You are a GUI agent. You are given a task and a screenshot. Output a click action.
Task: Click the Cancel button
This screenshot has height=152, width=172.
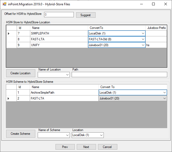[107, 147]
